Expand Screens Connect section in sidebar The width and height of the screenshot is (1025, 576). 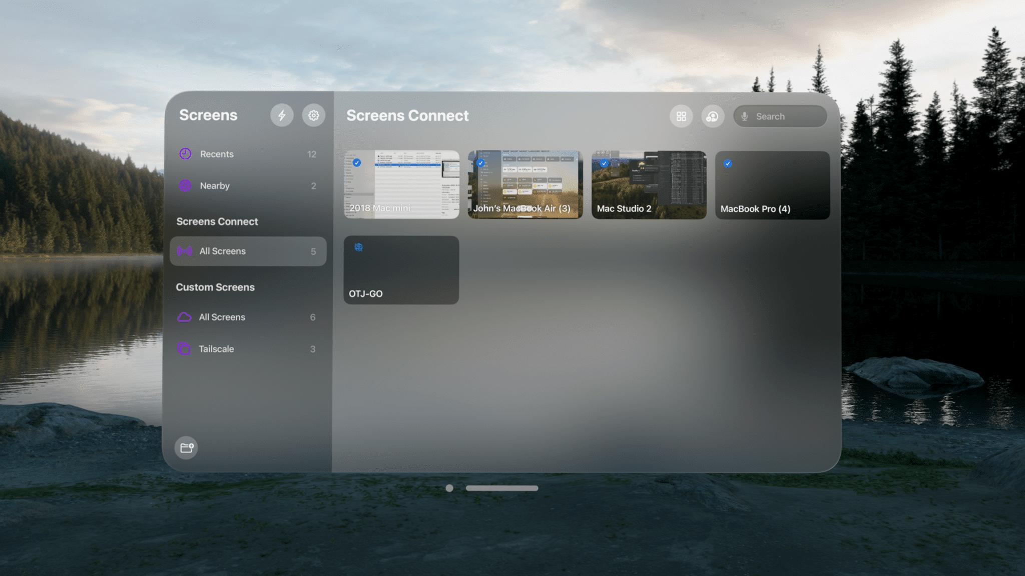[x=217, y=221]
